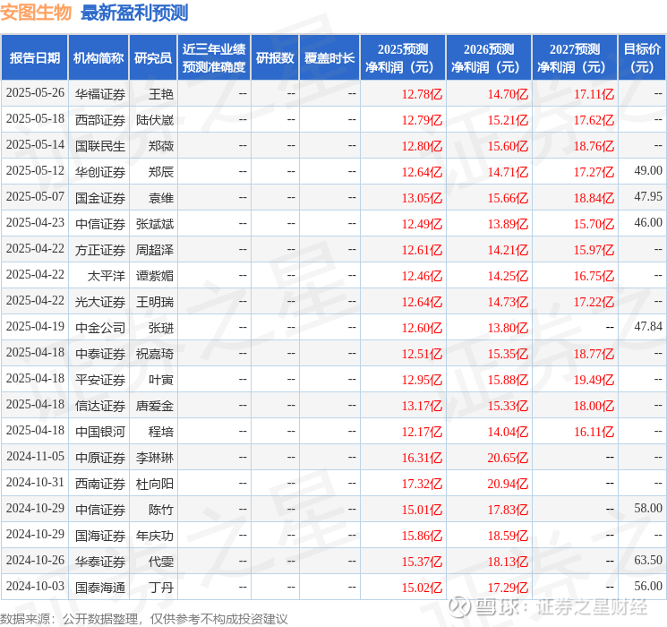667x627 pixels.
Task: Select the 华泰证券 institution cell
Action: coord(100,561)
